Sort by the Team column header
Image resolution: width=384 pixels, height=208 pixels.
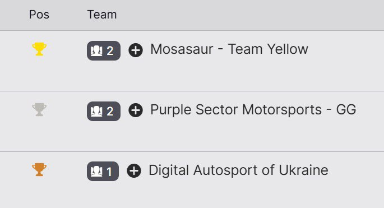(x=102, y=15)
